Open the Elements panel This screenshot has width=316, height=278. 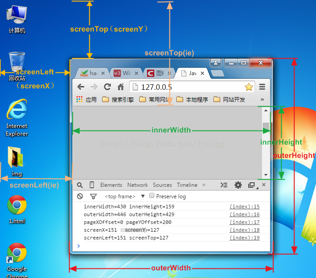111,185
